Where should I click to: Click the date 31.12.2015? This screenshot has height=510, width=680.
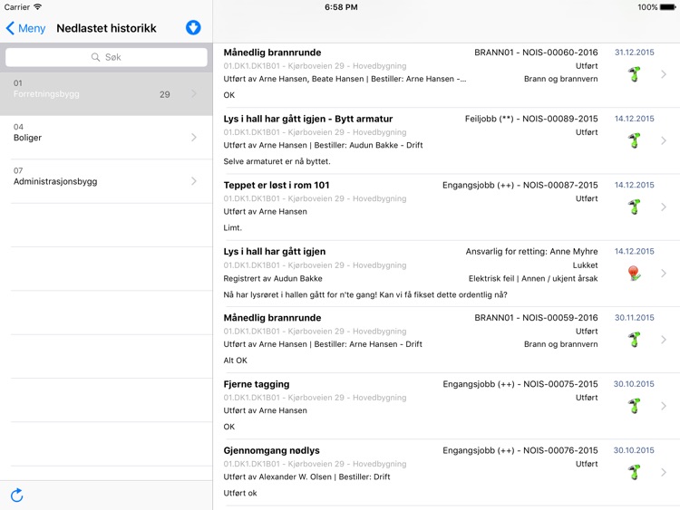pos(634,53)
